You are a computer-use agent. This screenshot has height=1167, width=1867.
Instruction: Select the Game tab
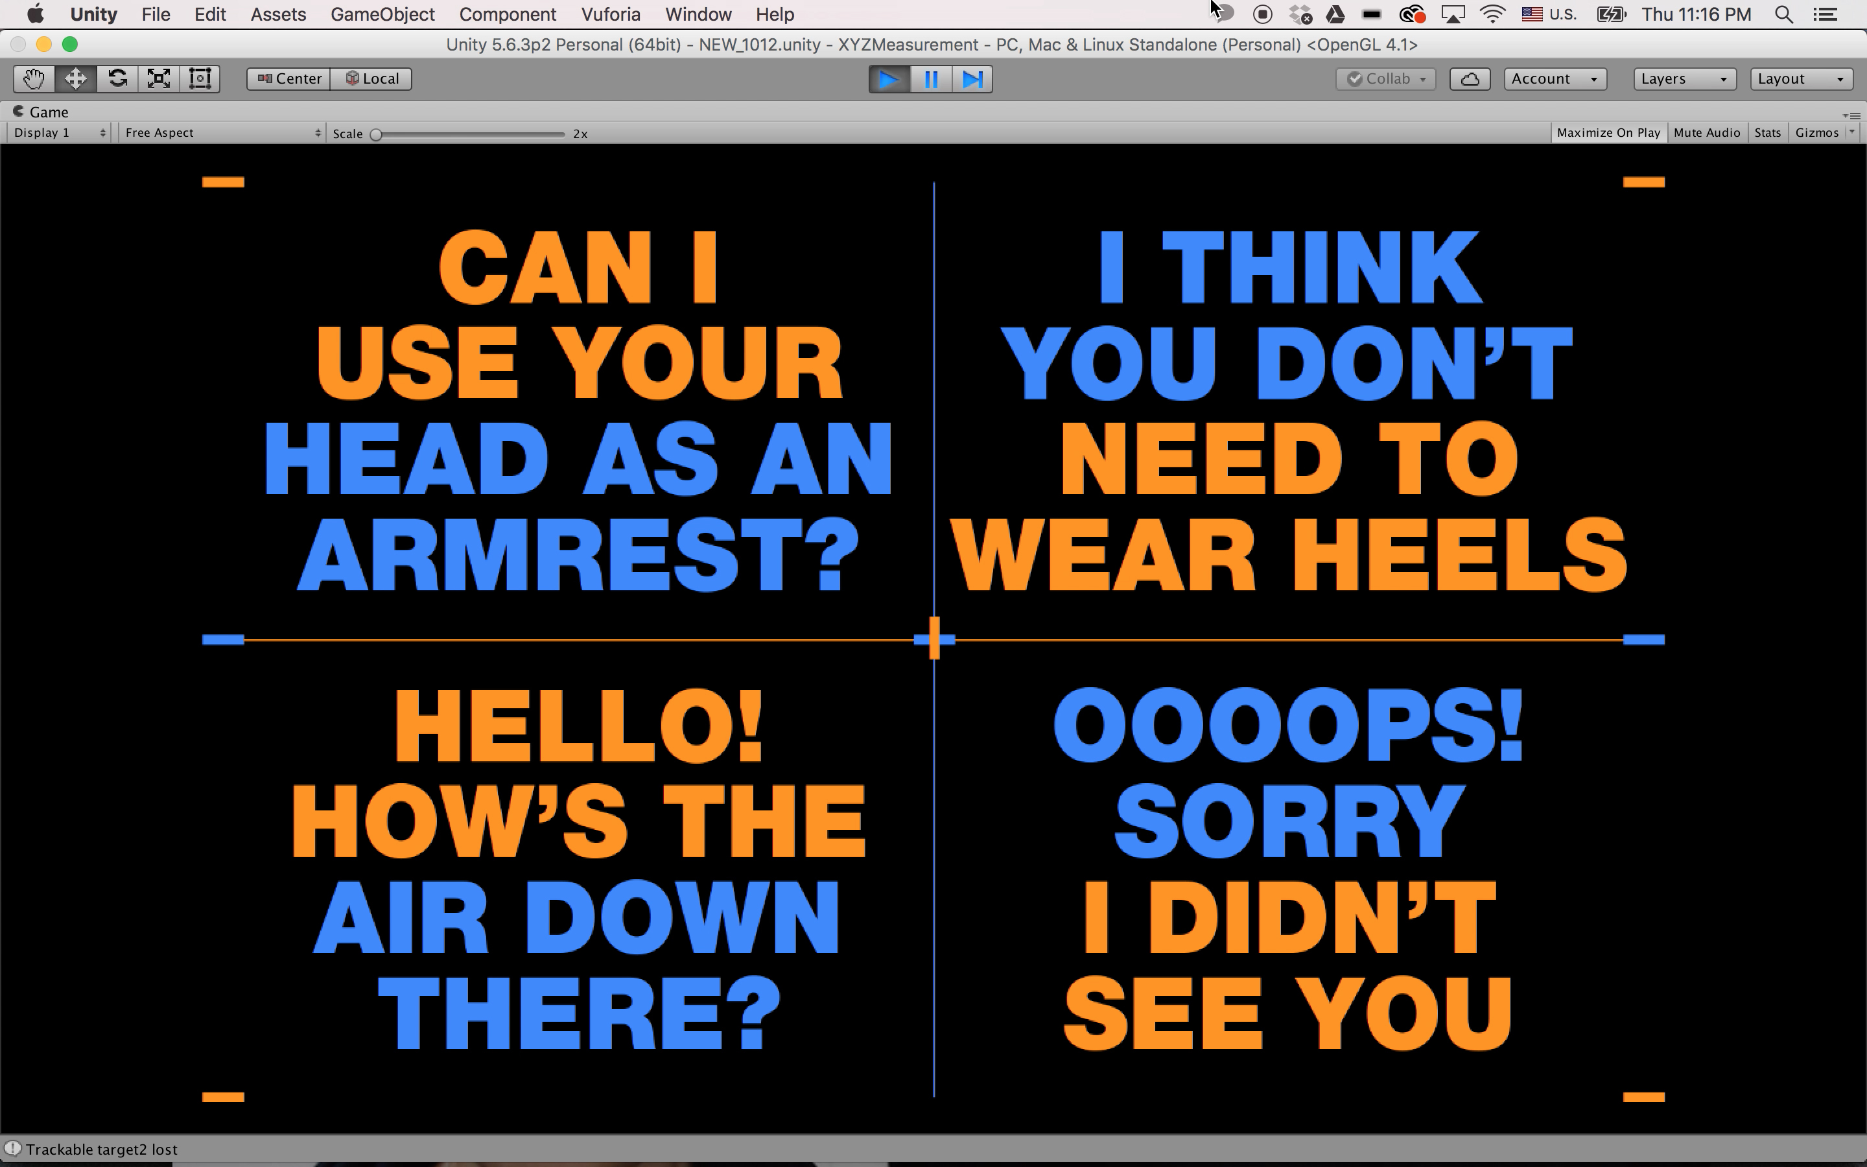[41, 112]
